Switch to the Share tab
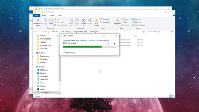Screen dimensions: 199x112 coord(52,16)
